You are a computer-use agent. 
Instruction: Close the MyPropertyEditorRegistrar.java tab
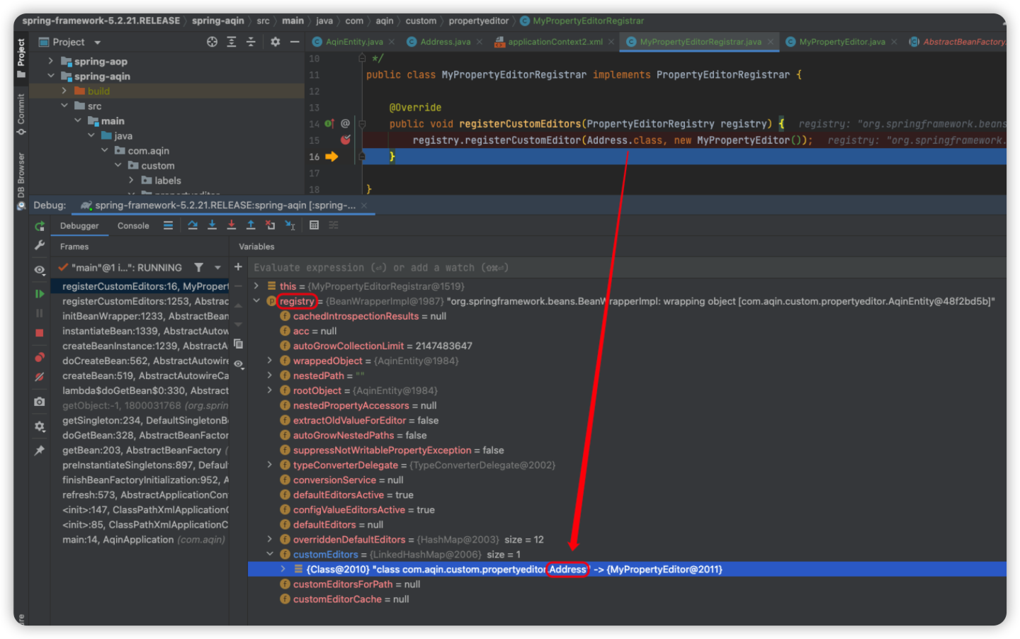[x=771, y=42]
